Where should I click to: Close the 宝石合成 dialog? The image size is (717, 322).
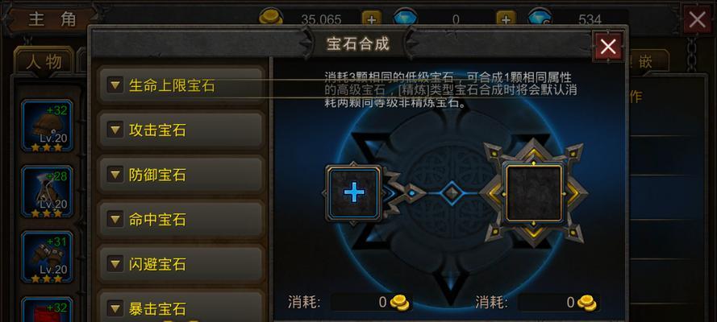pos(607,47)
